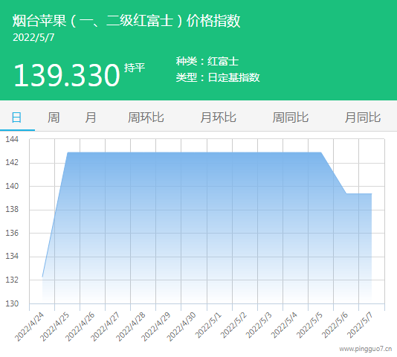This screenshot has width=397, height=357.
Task: Click the 烟台苹果 price index title
Action: coord(126,21)
